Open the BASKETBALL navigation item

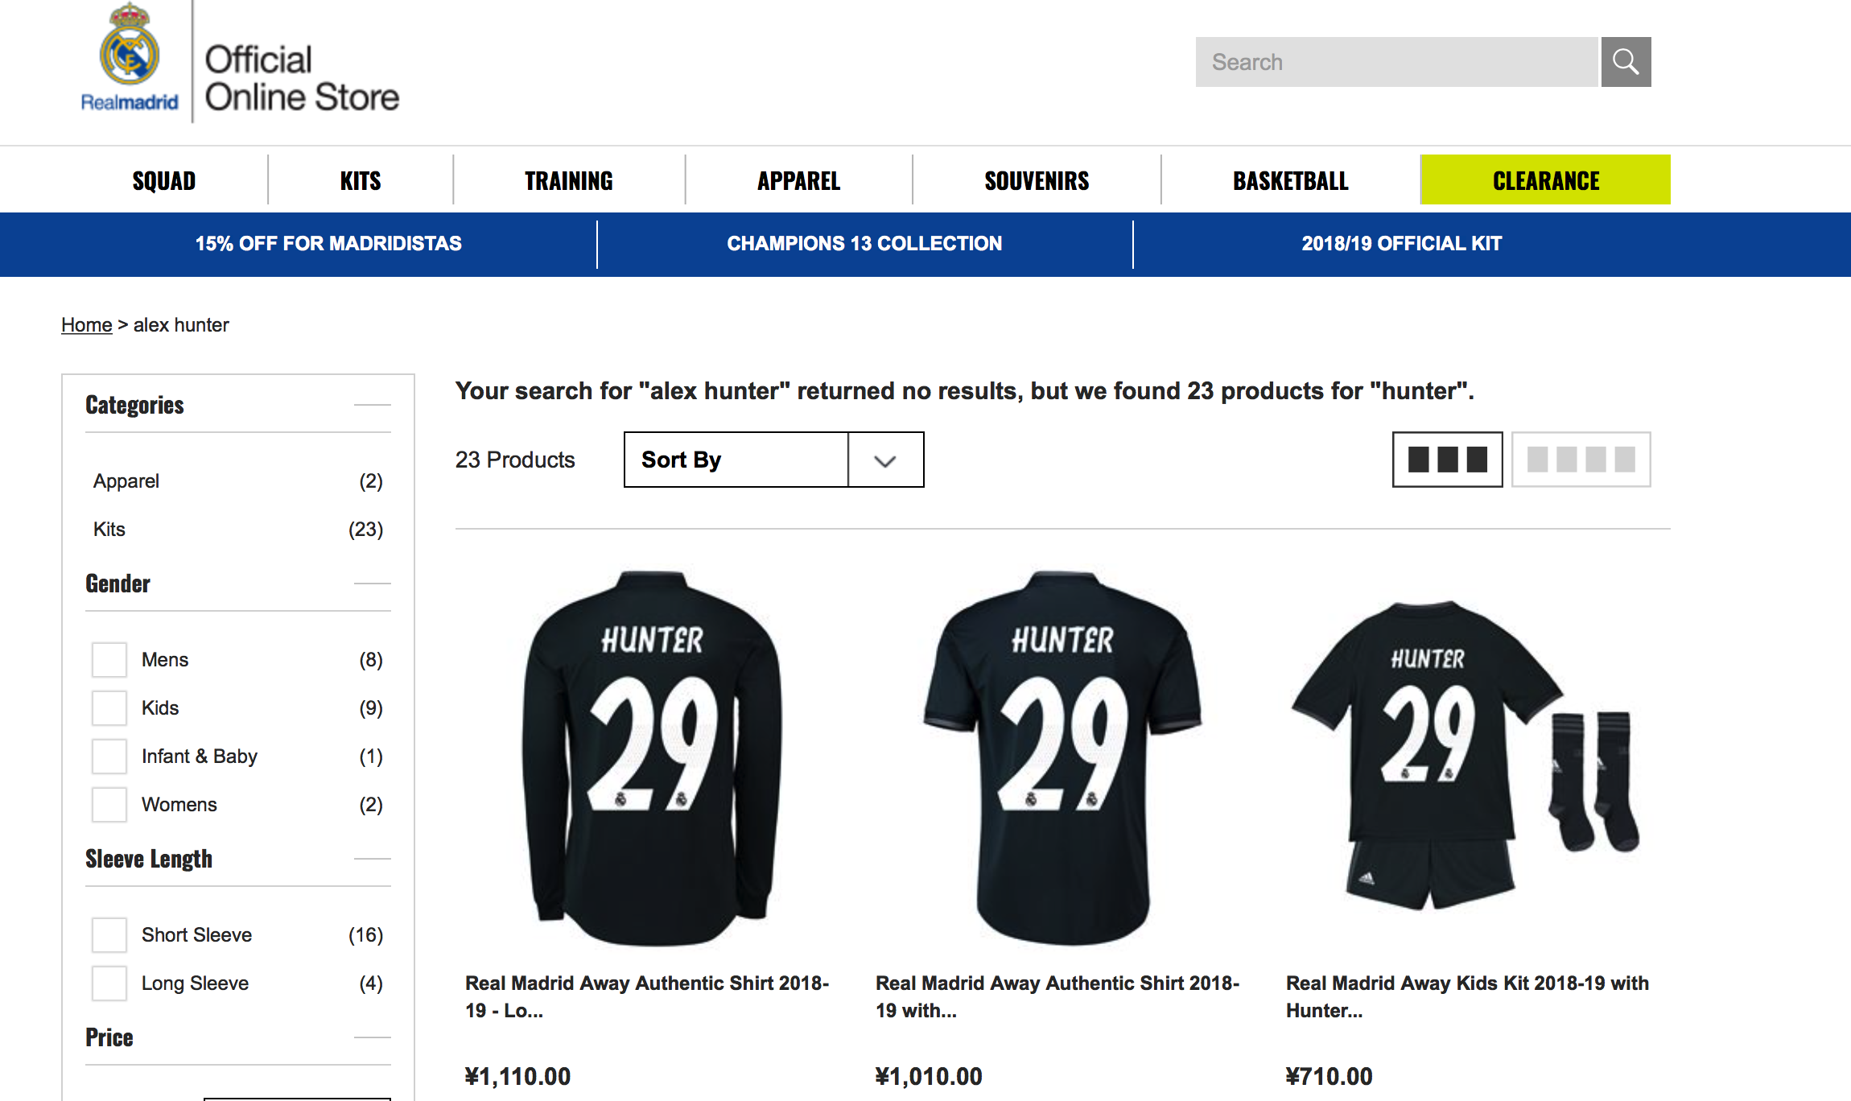coord(1290,181)
